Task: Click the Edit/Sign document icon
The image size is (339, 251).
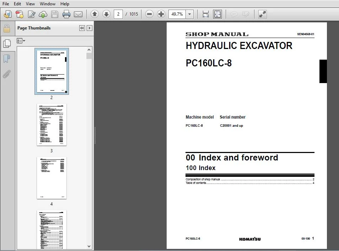Action: (x=32, y=14)
